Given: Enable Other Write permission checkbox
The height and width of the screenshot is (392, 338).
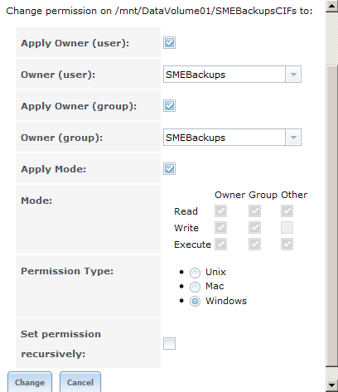Looking at the screenshot, I should 287,228.
